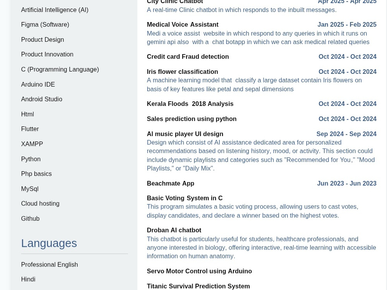Click the City Clinic Chatbot description sentence
The image size is (387, 290).
tap(241, 10)
